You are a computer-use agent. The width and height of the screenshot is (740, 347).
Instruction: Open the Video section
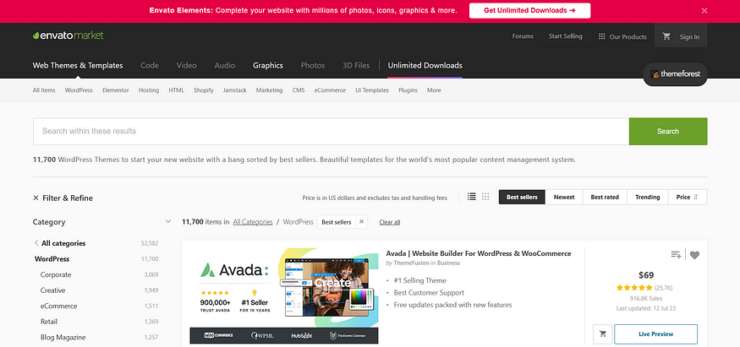[x=186, y=66]
